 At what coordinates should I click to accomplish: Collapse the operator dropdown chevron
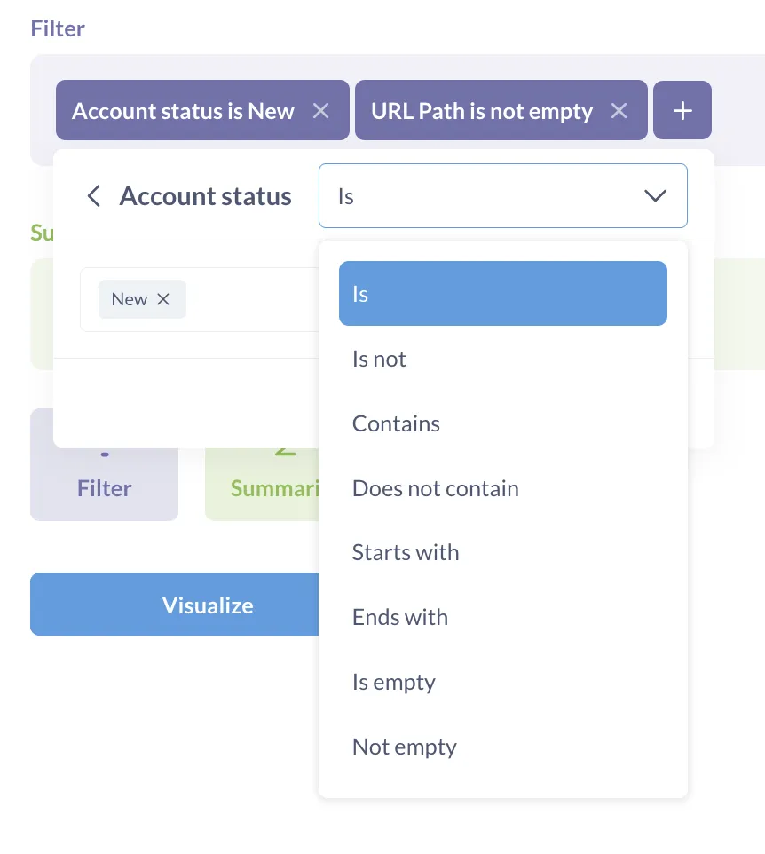655,196
